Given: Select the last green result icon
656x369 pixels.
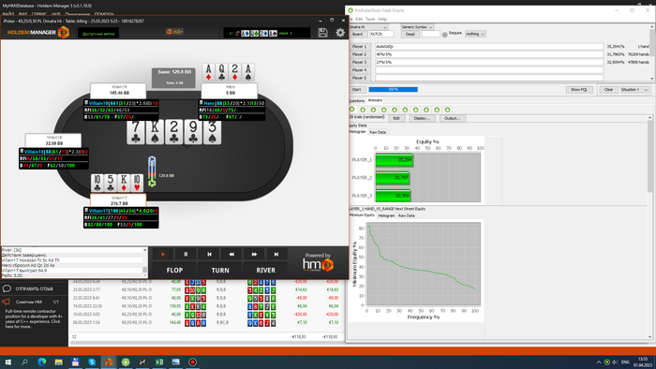Looking at the screenshot, I should point(447,110).
